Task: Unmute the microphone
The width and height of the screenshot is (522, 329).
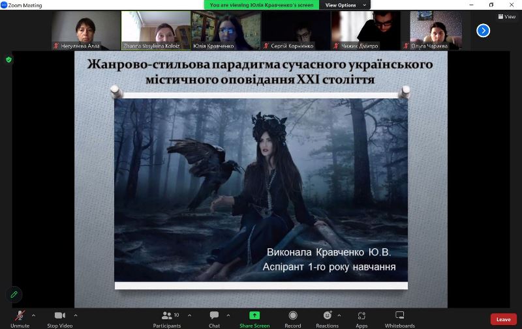Action: (20, 318)
